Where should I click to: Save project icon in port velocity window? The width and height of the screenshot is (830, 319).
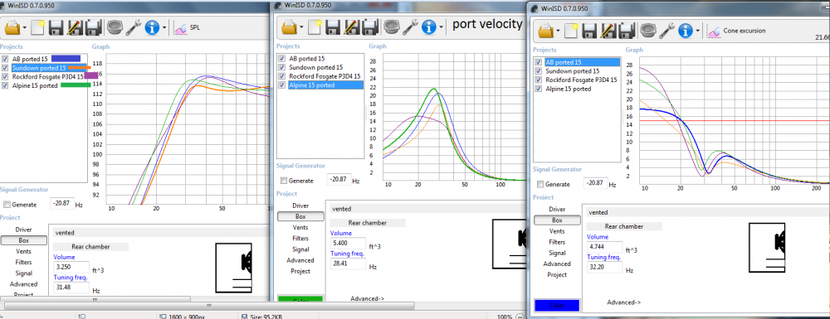coord(333,27)
